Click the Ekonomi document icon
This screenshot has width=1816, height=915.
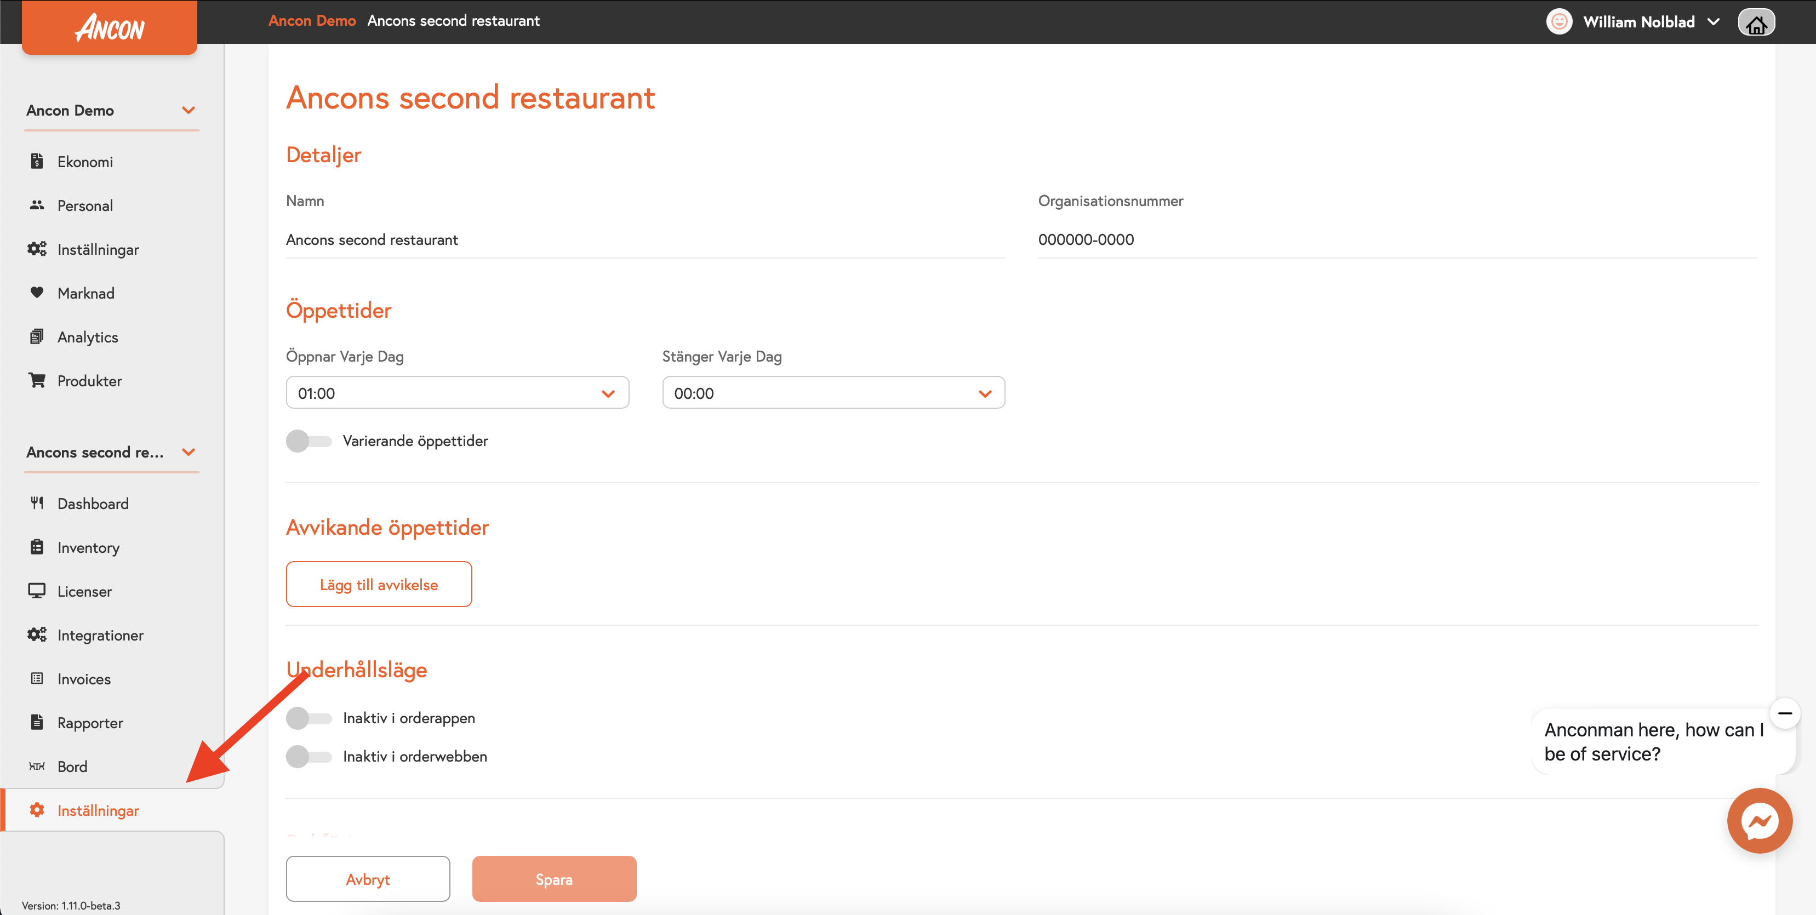click(37, 162)
